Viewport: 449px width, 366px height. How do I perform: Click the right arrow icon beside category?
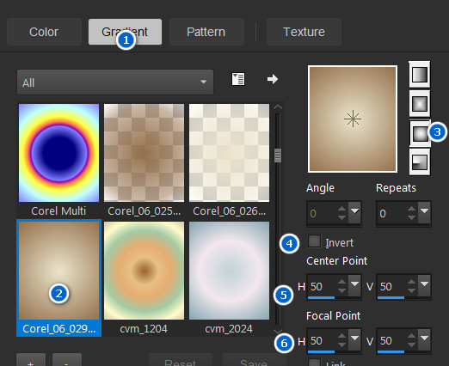click(273, 79)
